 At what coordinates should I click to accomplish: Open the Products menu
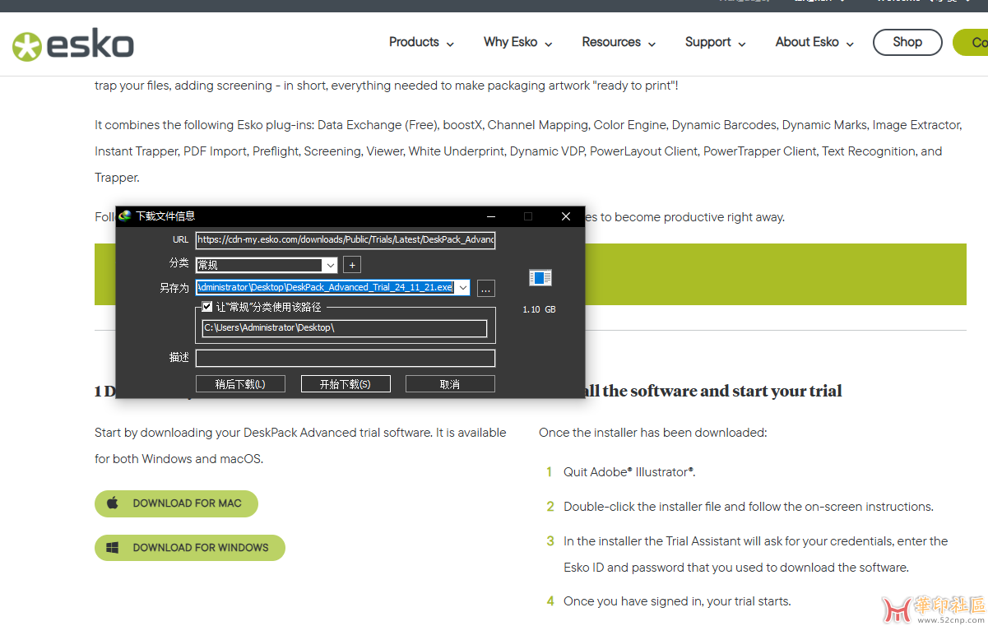(421, 42)
